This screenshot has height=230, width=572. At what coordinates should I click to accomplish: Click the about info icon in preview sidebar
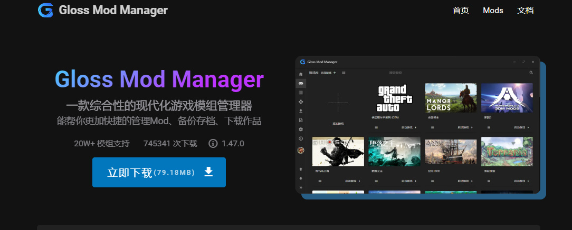[301, 138]
